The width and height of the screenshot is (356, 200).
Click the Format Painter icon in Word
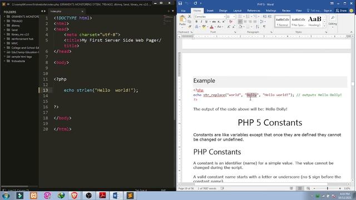click(x=190, y=27)
